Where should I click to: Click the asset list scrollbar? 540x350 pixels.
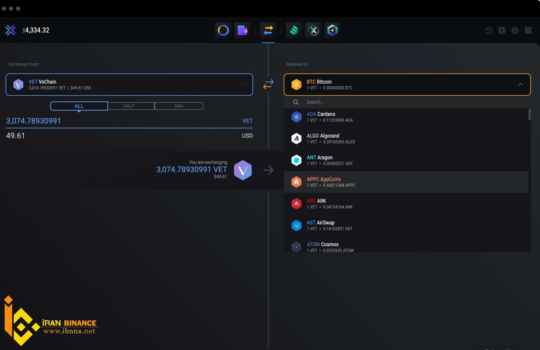tap(529, 114)
